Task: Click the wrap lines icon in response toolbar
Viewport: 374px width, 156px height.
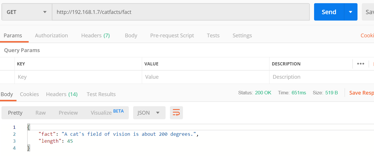Action: 176,113
